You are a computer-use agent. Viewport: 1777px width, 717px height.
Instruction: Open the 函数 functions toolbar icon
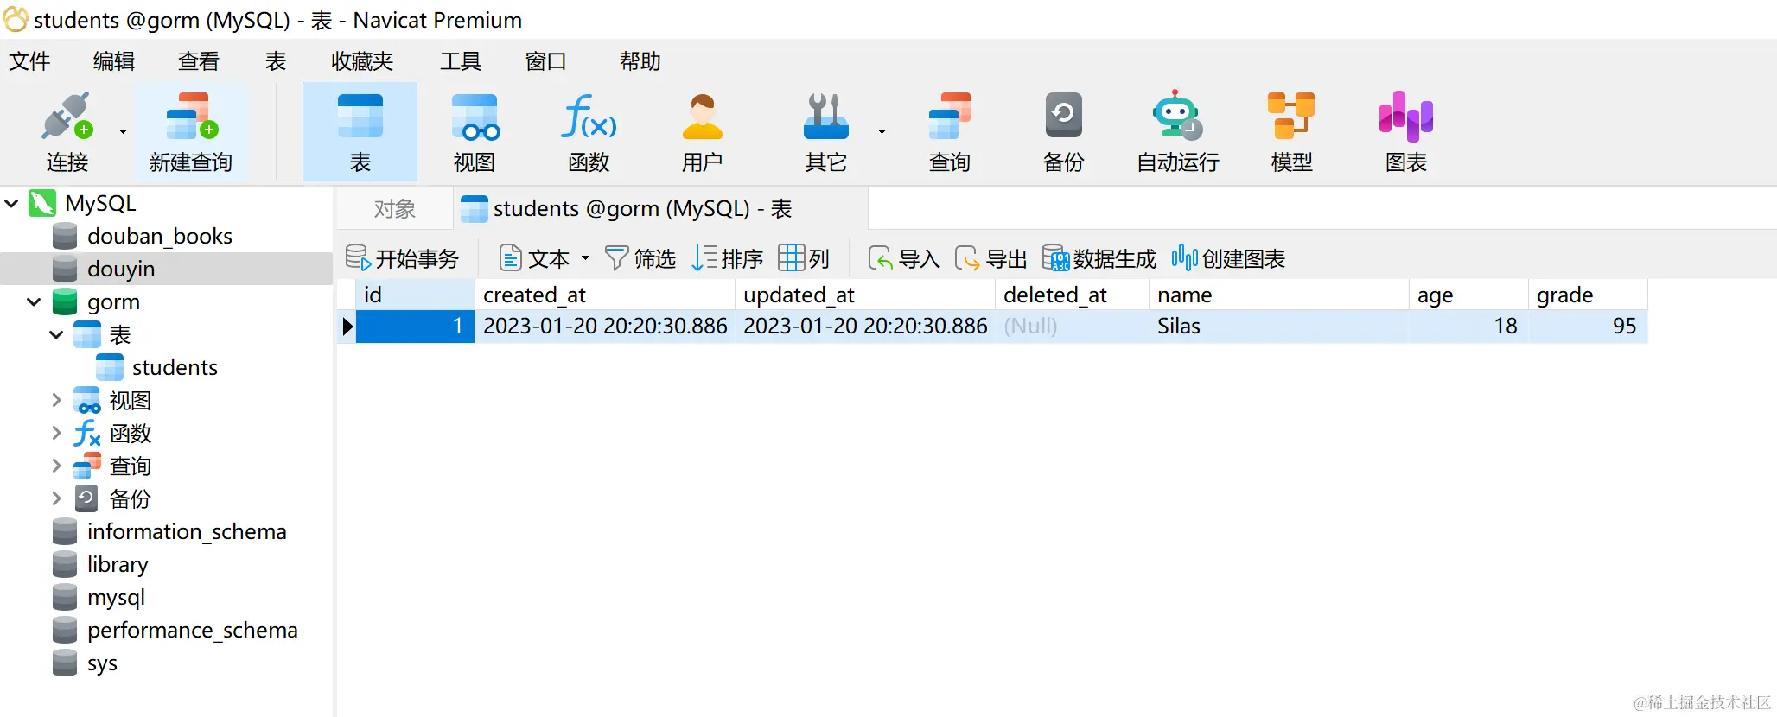click(589, 131)
